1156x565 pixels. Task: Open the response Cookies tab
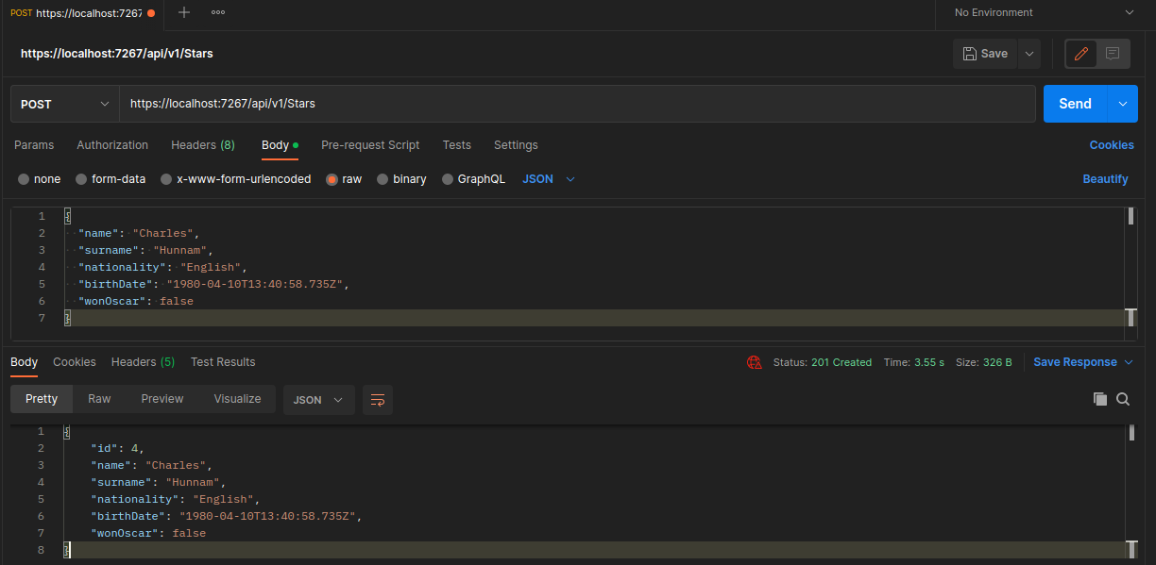tap(75, 362)
